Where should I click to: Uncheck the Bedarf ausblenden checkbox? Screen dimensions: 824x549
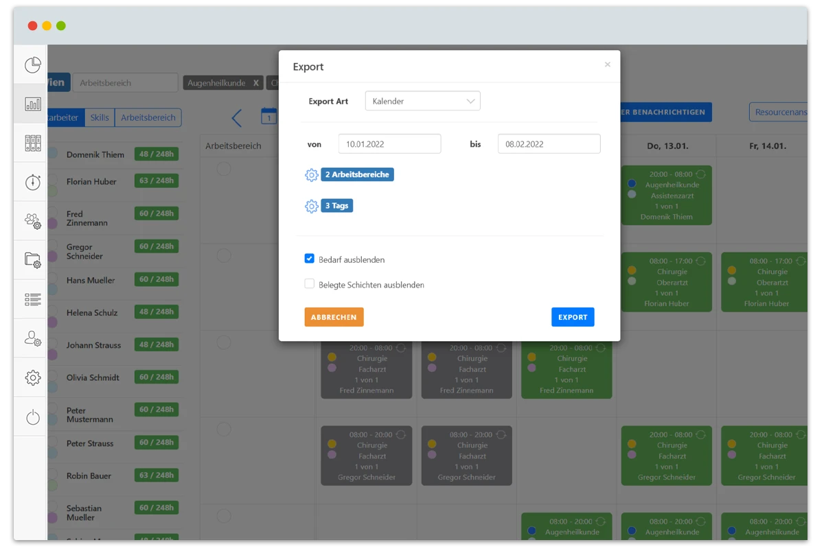click(310, 259)
